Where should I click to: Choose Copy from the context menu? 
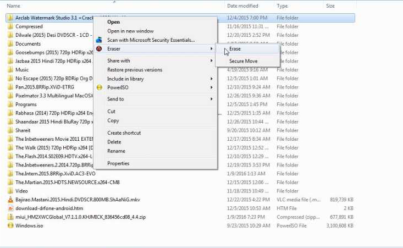click(113, 120)
